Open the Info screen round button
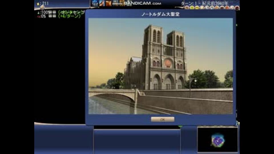Image resolution: width=274 pixels, height=154 pixels. [232, 7]
